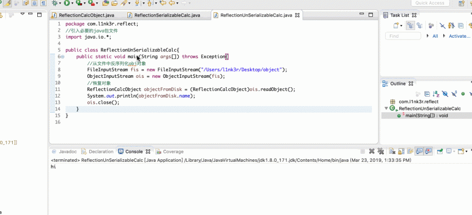472x215 pixels.
Task: Close ReflectionUnSerializableCalc.java editor tab
Action: point(297,15)
